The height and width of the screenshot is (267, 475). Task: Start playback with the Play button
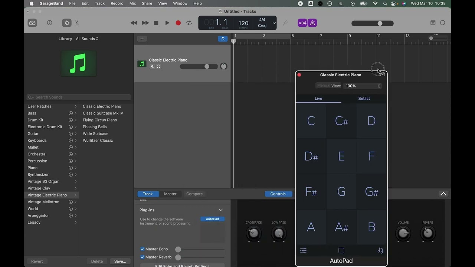pyautogui.click(x=167, y=23)
